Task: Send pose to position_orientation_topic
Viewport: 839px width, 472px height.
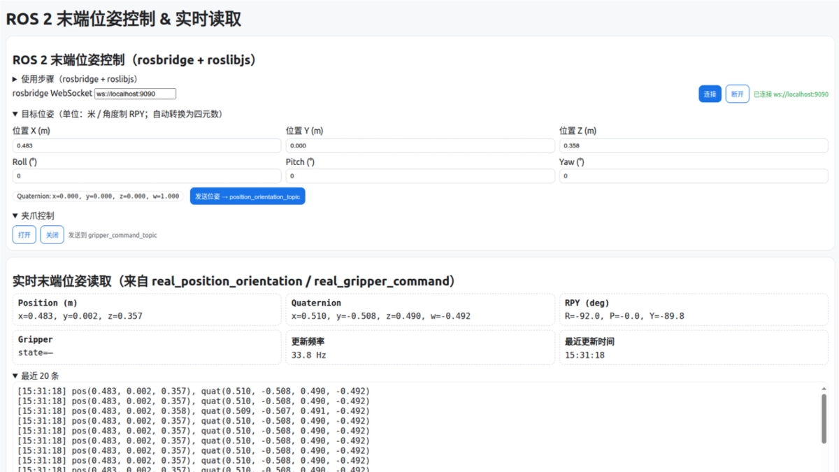Action: [248, 196]
